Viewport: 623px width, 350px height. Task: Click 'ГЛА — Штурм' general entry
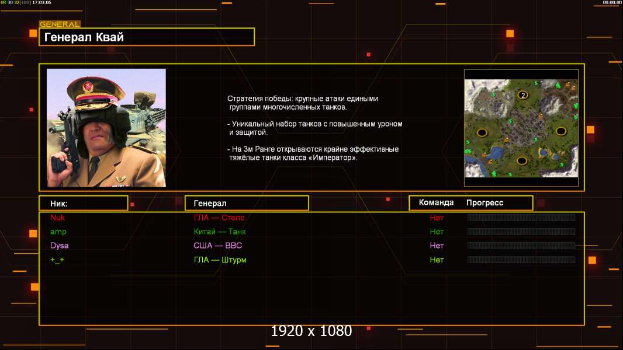pos(220,260)
